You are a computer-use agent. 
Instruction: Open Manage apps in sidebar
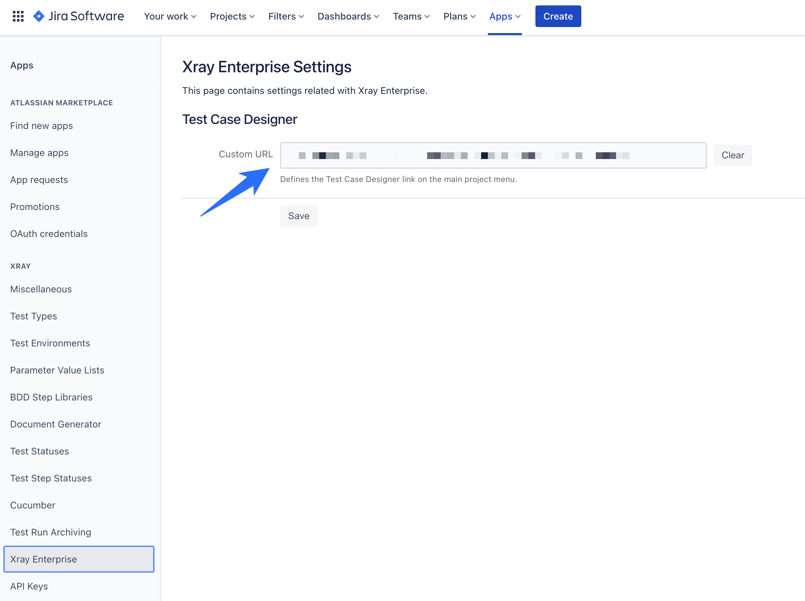click(39, 153)
